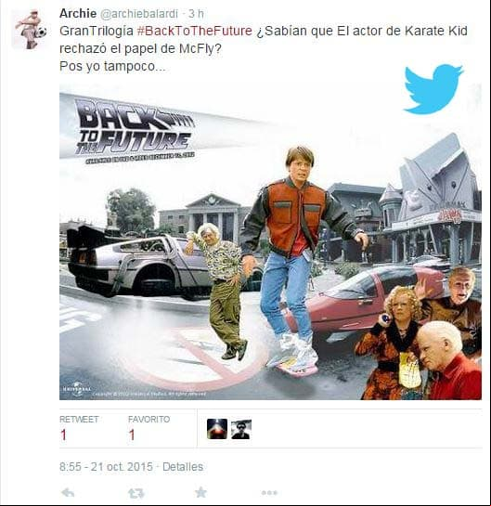Retweet using the looping arrows icon
Viewport: 491px width, 506px height.
[x=136, y=493]
